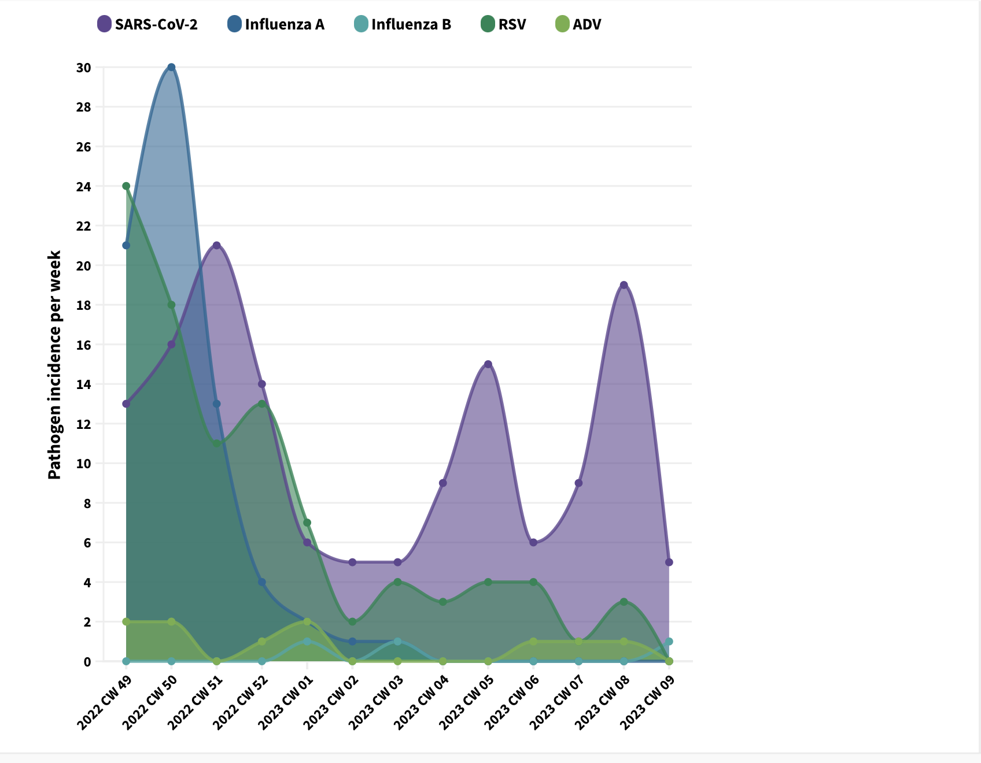Click the RSV legend text
The height and width of the screenshot is (763, 981).
[512, 24]
